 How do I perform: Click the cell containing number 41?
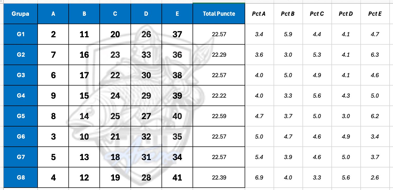[x=177, y=177]
